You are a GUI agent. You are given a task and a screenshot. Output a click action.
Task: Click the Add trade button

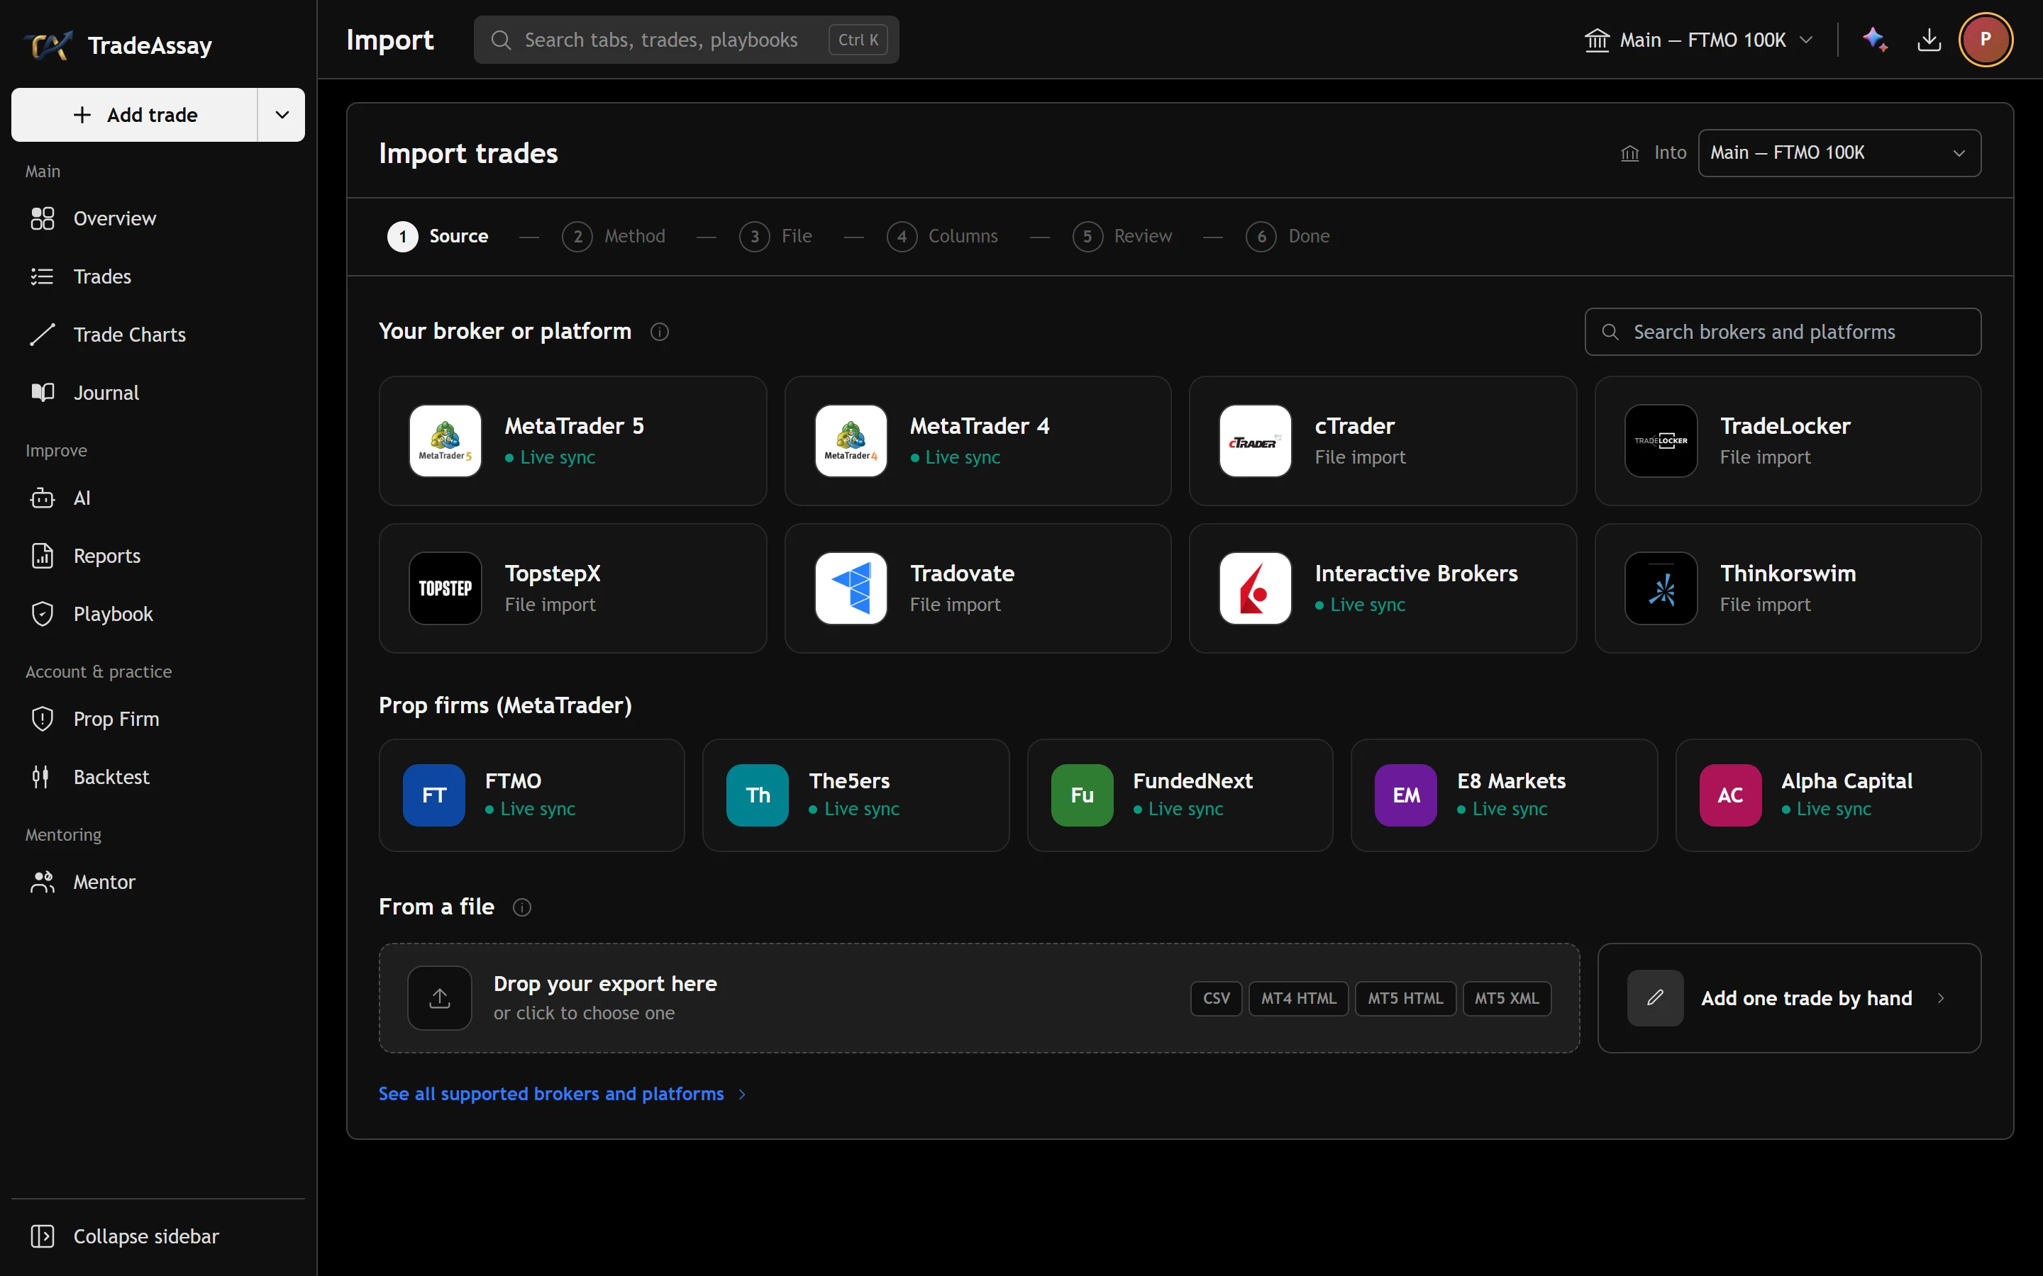135,115
